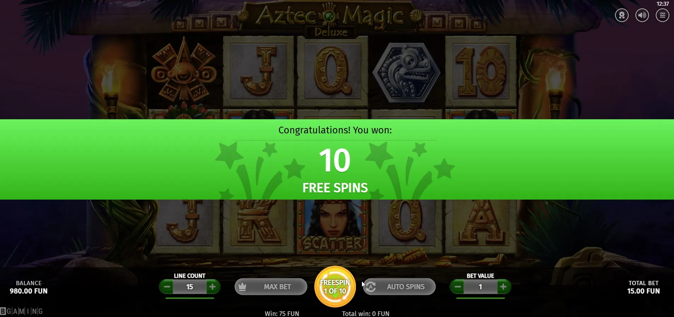Click the circular arrows Auto Spins icon
This screenshot has width=674, height=317.
[x=371, y=287]
